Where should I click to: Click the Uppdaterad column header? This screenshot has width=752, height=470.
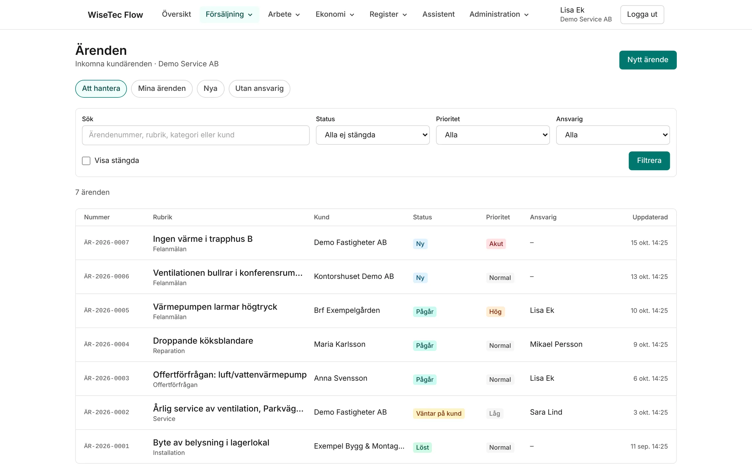pyautogui.click(x=650, y=217)
